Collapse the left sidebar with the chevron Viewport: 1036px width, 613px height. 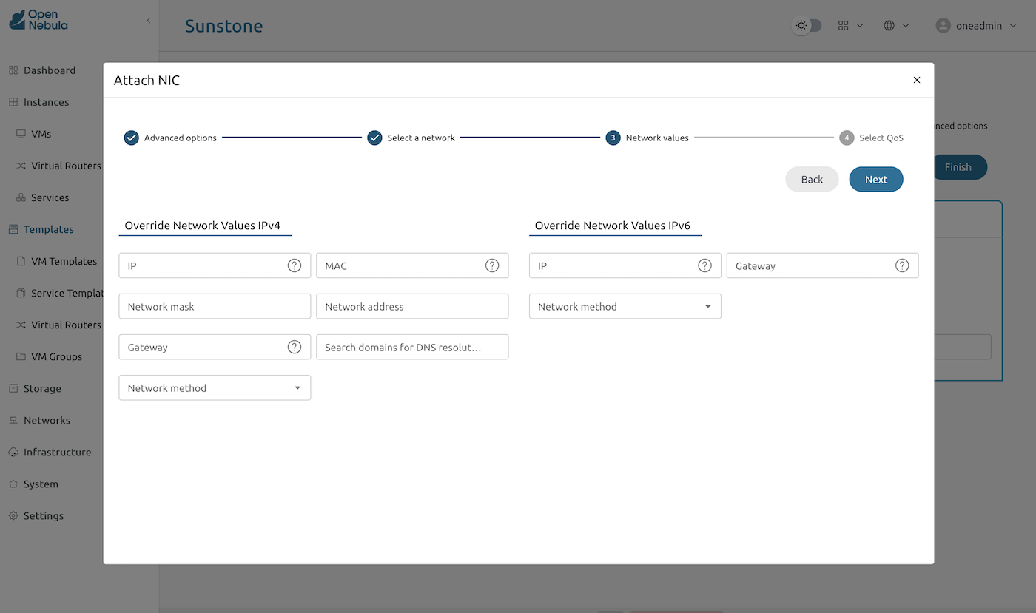coord(148,21)
